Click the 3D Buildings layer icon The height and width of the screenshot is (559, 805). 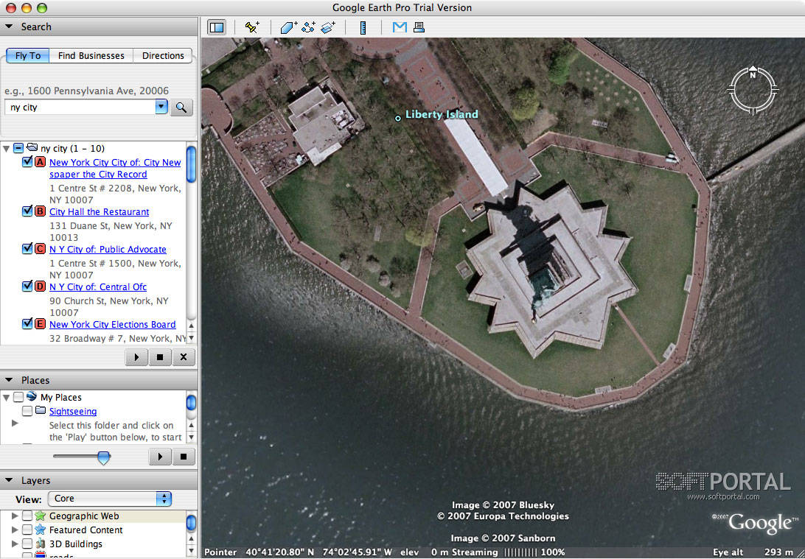click(x=40, y=544)
